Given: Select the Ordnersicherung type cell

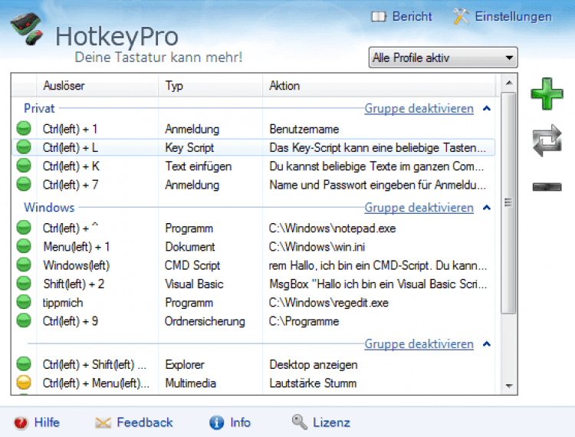Looking at the screenshot, I should (205, 321).
